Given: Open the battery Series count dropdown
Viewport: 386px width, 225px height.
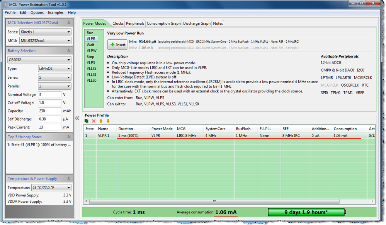Looking at the screenshot, I should click(54, 77).
